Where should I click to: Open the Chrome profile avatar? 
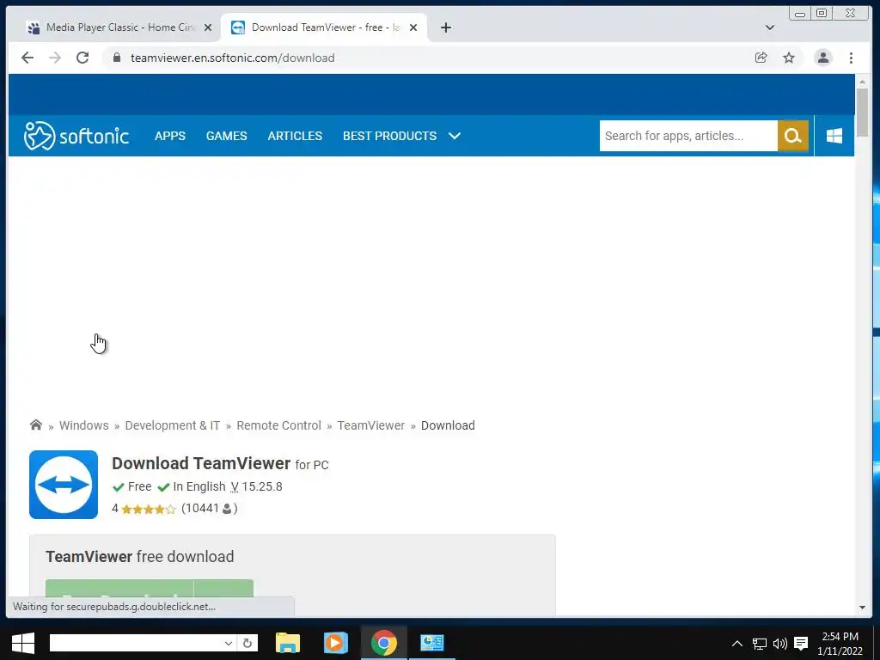tap(822, 58)
